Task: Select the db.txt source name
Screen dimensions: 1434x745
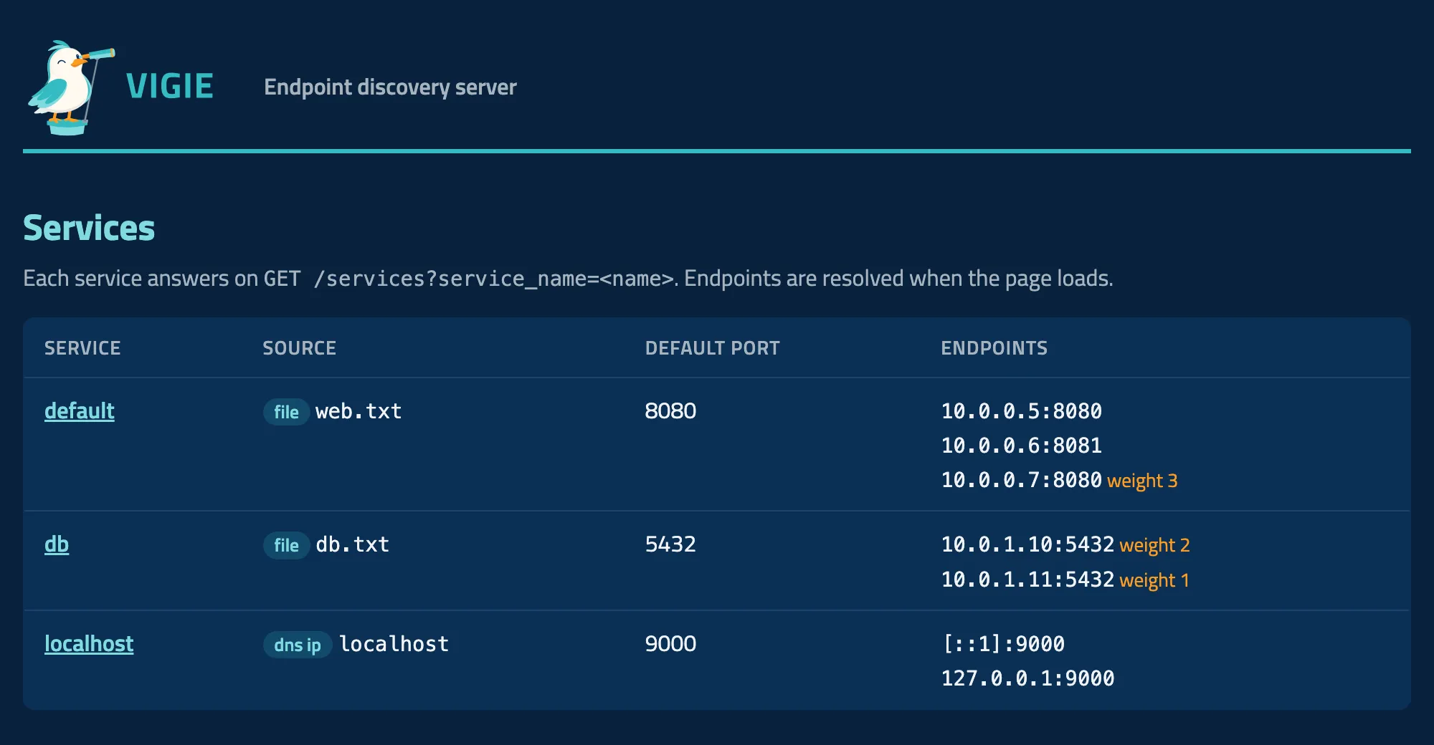Action: click(x=352, y=544)
